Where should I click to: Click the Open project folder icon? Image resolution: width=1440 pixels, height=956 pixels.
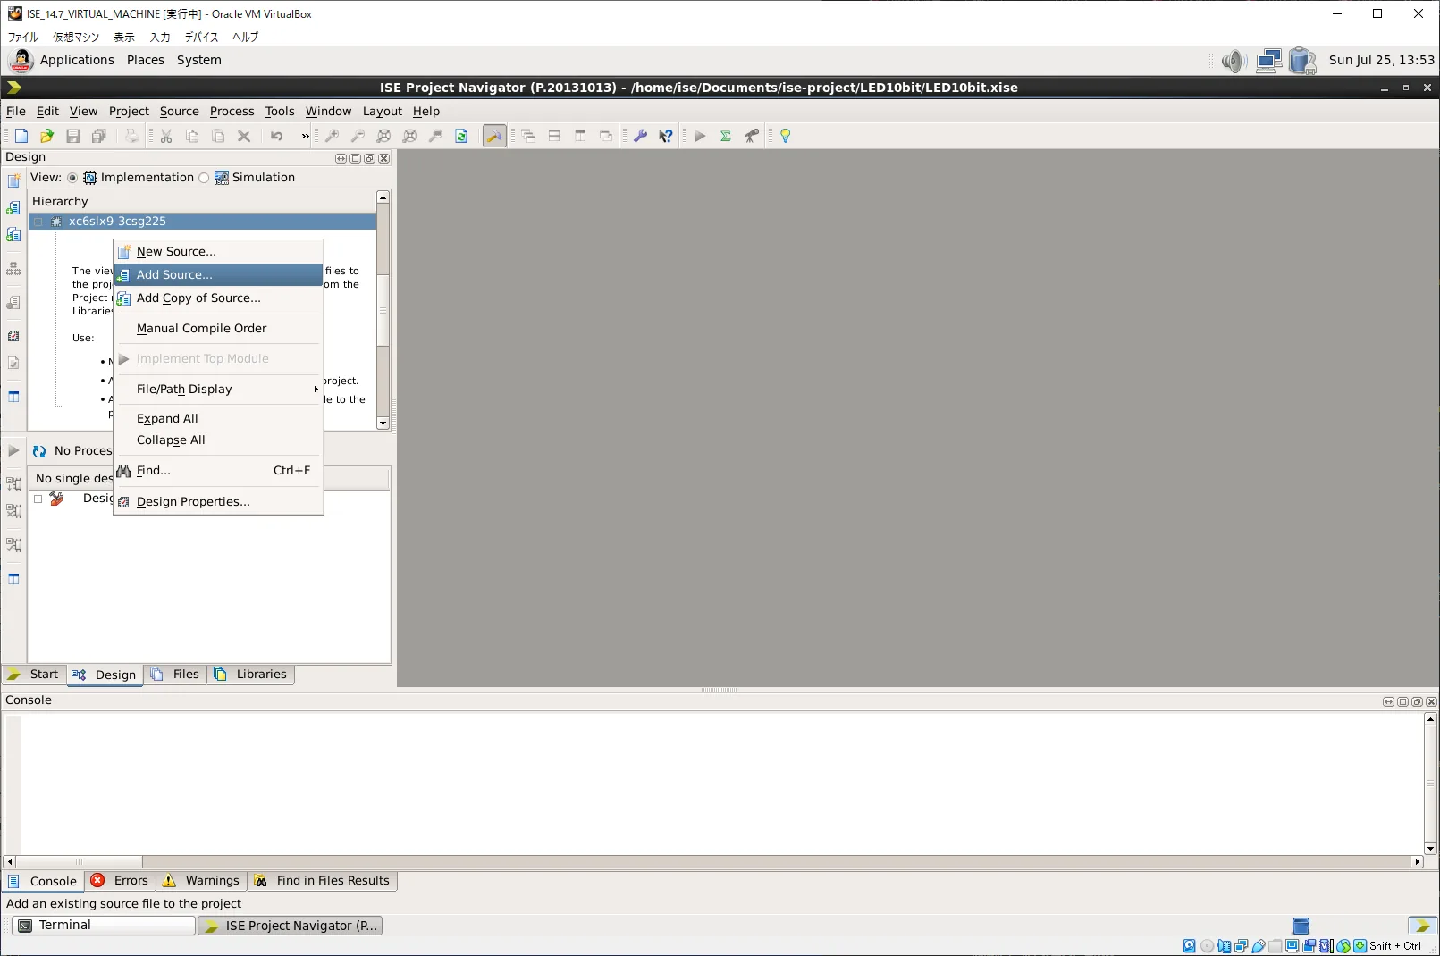[x=46, y=136]
